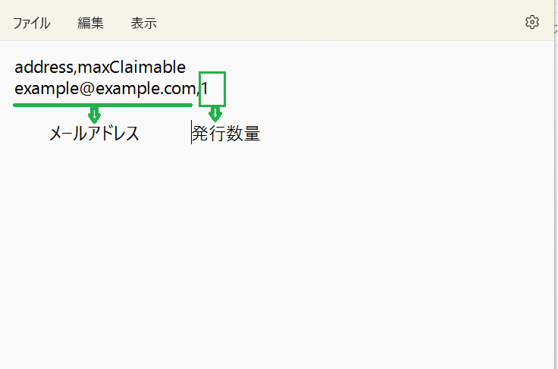Place cursor in the word "maxClaimable"
The height and width of the screenshot is (369, 558).
132,67
